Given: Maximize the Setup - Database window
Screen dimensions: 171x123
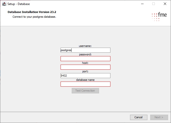Looking at the screenshot, I should click(x=154, y=4).
